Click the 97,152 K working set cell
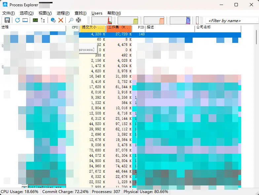This screenshot has width=259, height=195. 124,124
